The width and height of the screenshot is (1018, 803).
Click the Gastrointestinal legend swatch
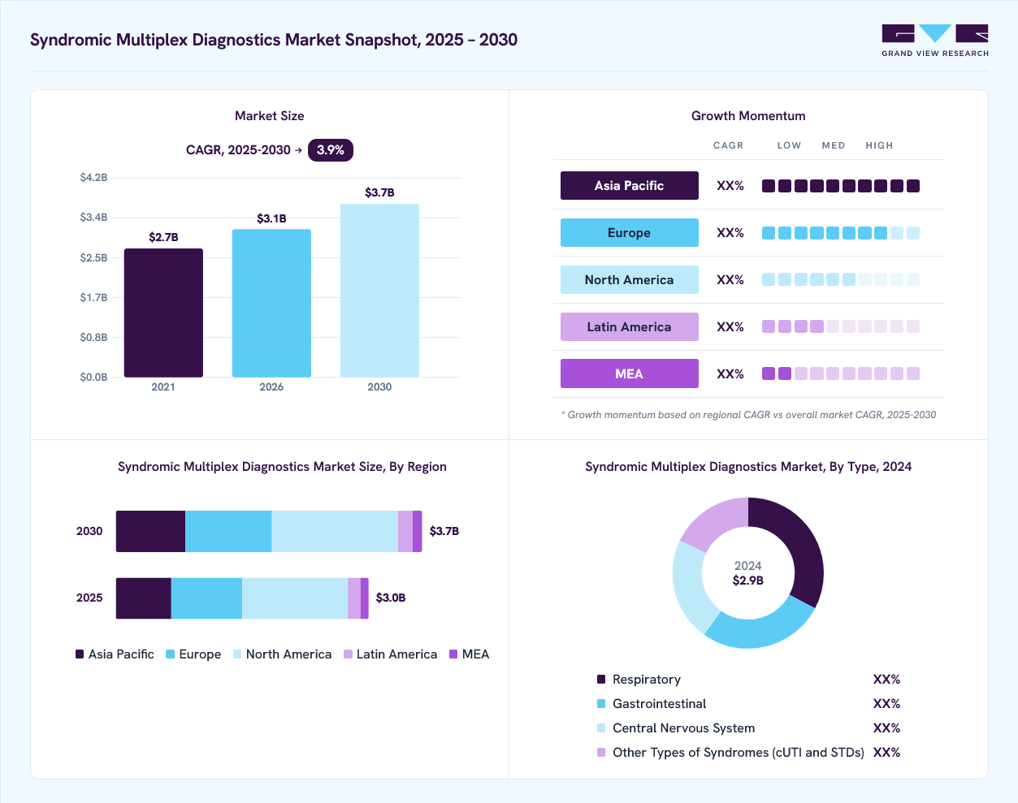click(601, 704)
